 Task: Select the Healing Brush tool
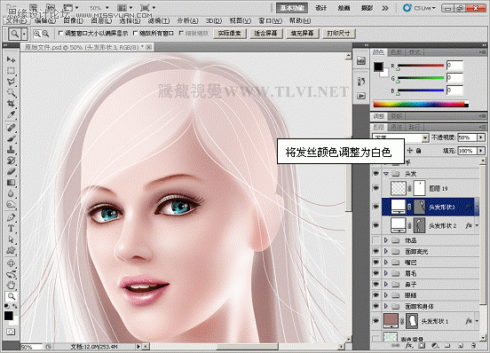(11, 128)
